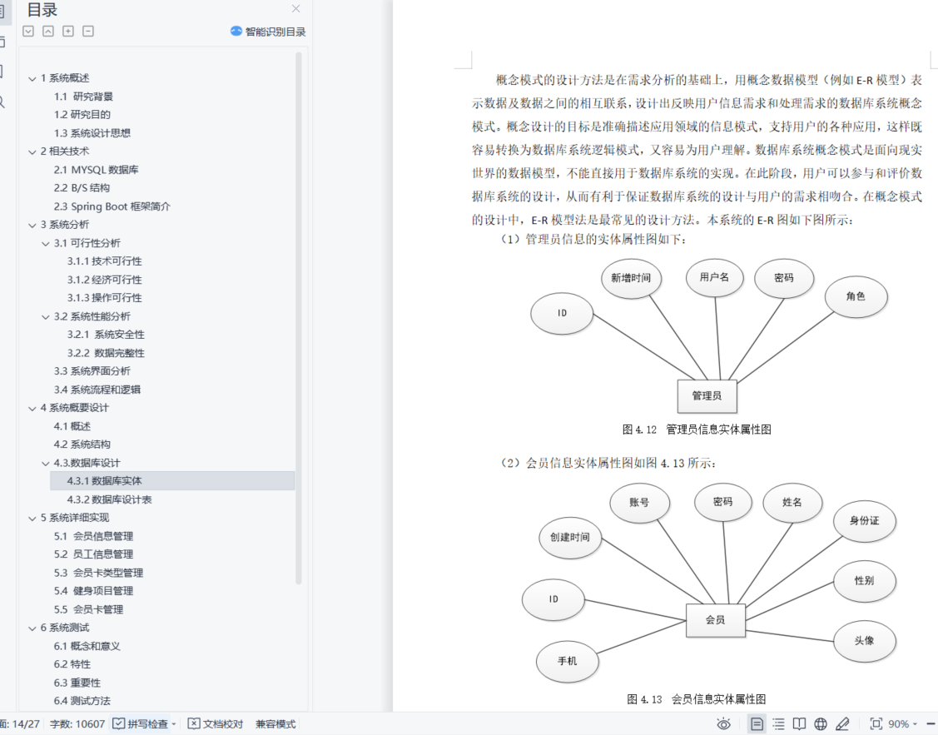Go to '4.1 概述' heading

pos(72,426)
